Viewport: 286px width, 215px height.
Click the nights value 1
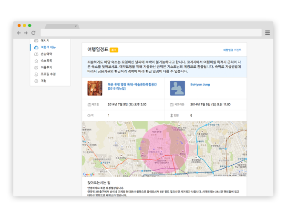pyautogui.click(x=109, y=115)
